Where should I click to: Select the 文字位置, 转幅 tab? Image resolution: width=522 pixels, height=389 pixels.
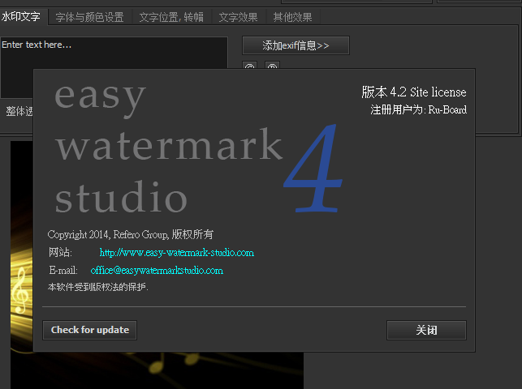[170, 16]
